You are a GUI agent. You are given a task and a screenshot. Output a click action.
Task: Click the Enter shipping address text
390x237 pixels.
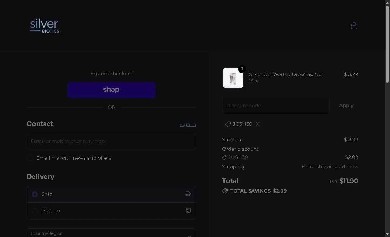coord(330,167)
